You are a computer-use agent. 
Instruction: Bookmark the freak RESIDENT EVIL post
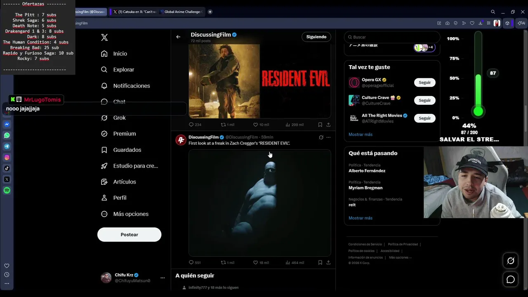320,262
